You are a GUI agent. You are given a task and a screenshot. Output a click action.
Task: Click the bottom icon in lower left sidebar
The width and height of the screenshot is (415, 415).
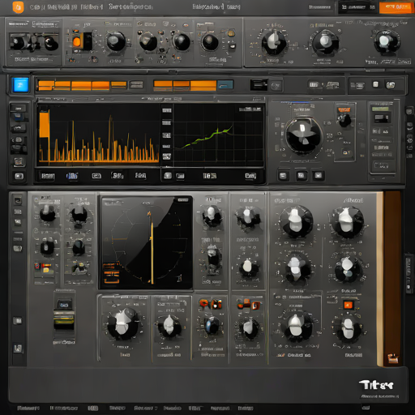point(18,349)
